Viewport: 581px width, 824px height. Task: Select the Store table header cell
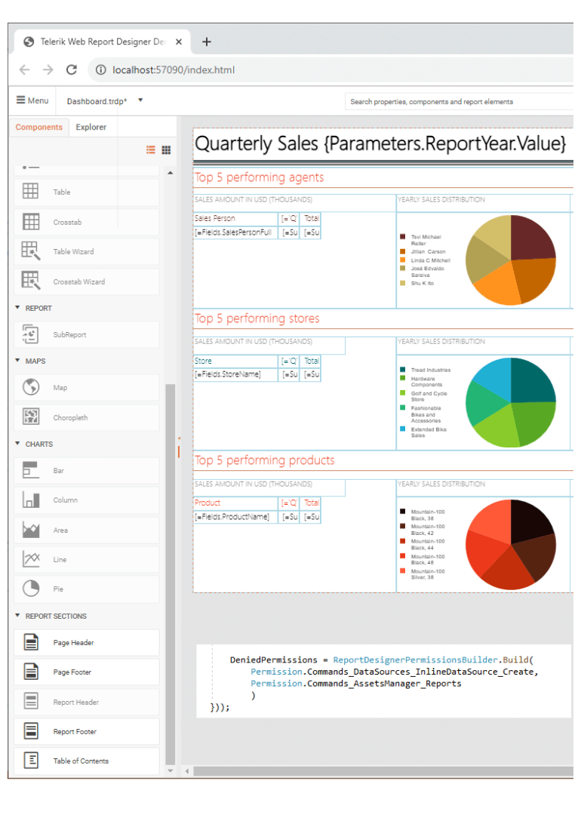(x=235, y=361)
